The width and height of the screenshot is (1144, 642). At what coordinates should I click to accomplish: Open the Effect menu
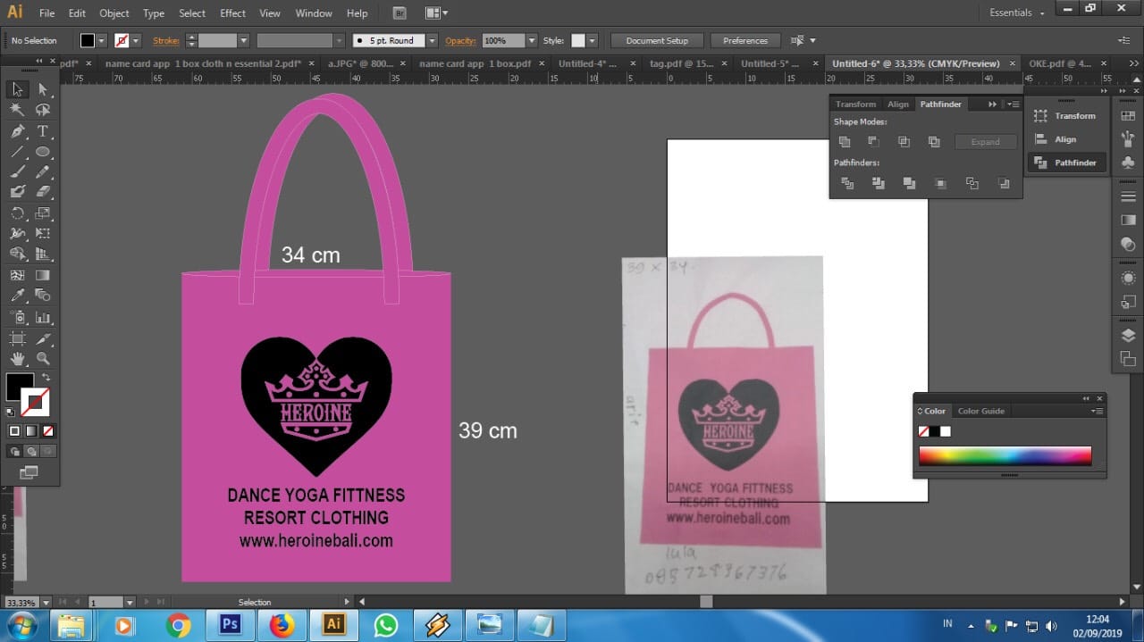pyautogui.click(x=232, y=13)
